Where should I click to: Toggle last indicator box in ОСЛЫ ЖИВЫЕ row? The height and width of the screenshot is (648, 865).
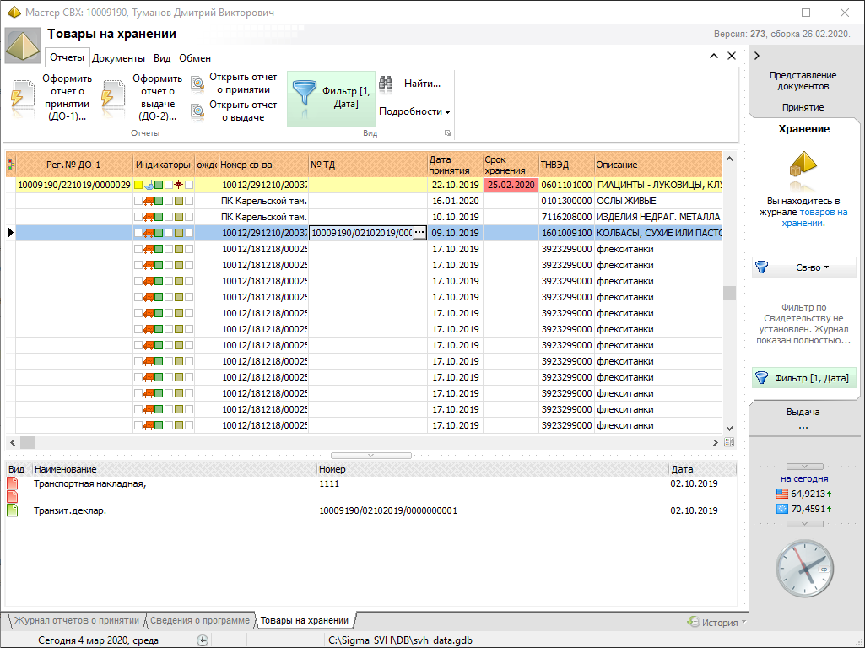click(x=189, y=202)
